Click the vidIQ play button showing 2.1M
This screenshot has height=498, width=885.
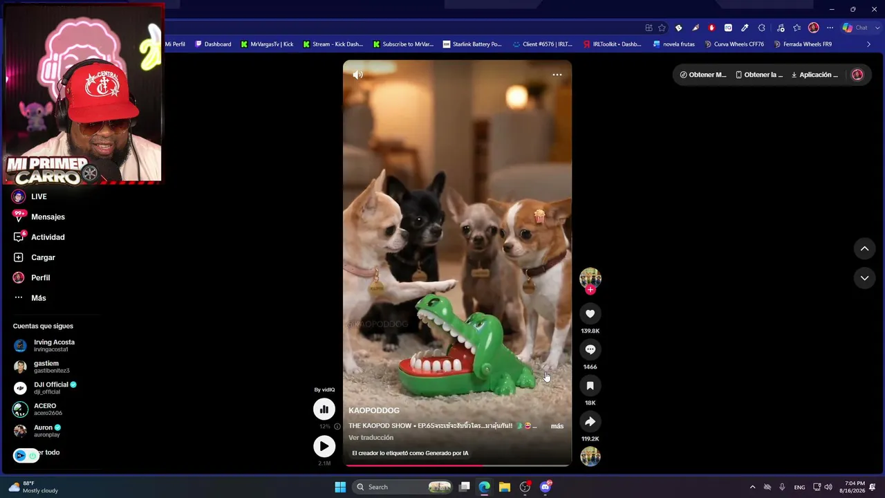pyautogui.click(x=324, y=447)
